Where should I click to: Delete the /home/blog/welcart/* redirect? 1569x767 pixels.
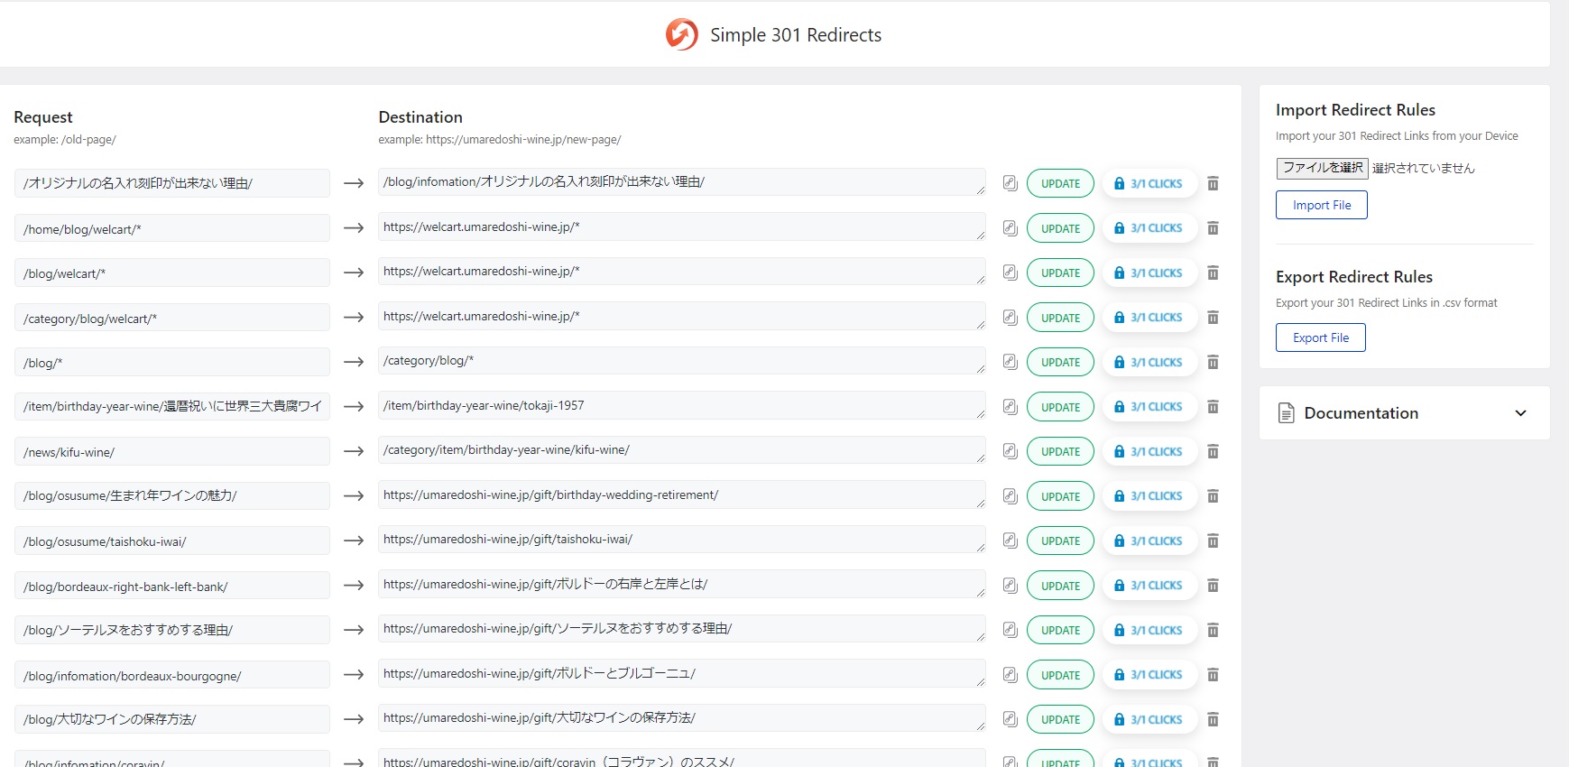click(x=1214, y=228)
